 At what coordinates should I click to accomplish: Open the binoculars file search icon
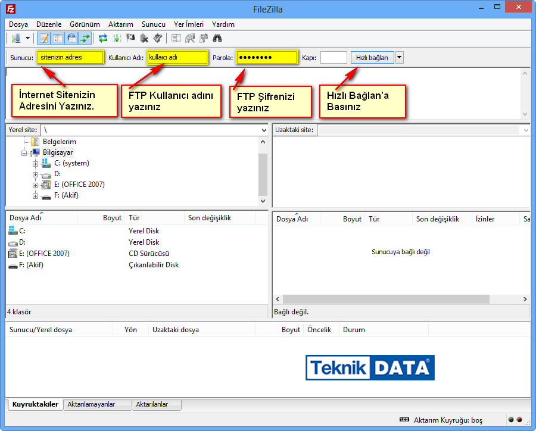click(217, 39)
